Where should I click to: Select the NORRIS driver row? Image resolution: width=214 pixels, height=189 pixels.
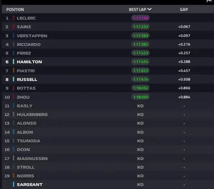tap(108, 176)
